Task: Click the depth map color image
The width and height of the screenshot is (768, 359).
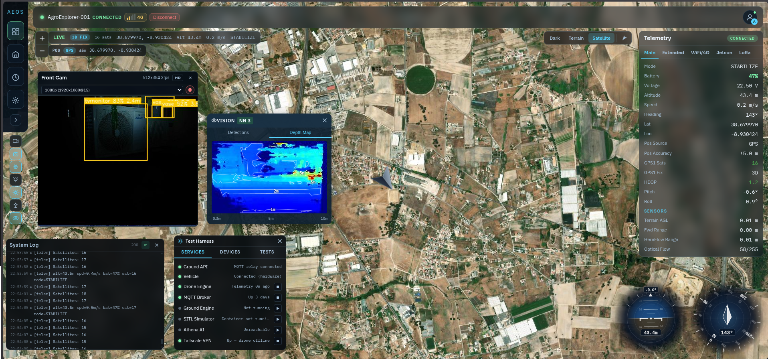Action: (x=269, y=177)
